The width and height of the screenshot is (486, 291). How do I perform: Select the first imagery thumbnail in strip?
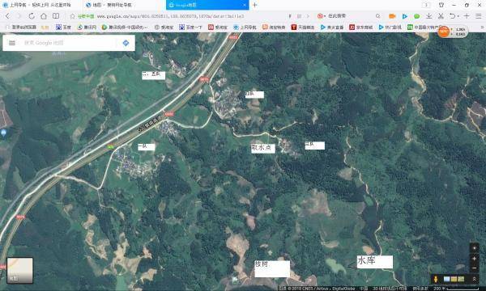(447, 279)
